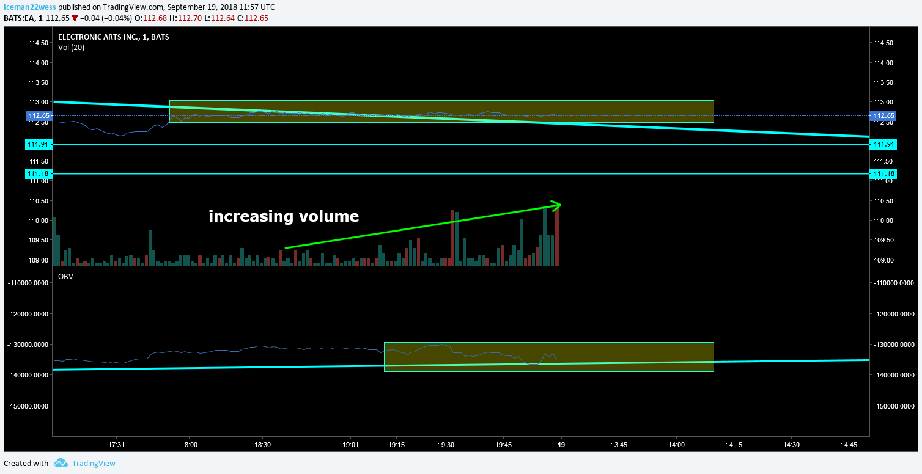Click -150000.0000 on the left OBV scale
Viewport: 922px width, 474px height.
[x=28, y=406]
